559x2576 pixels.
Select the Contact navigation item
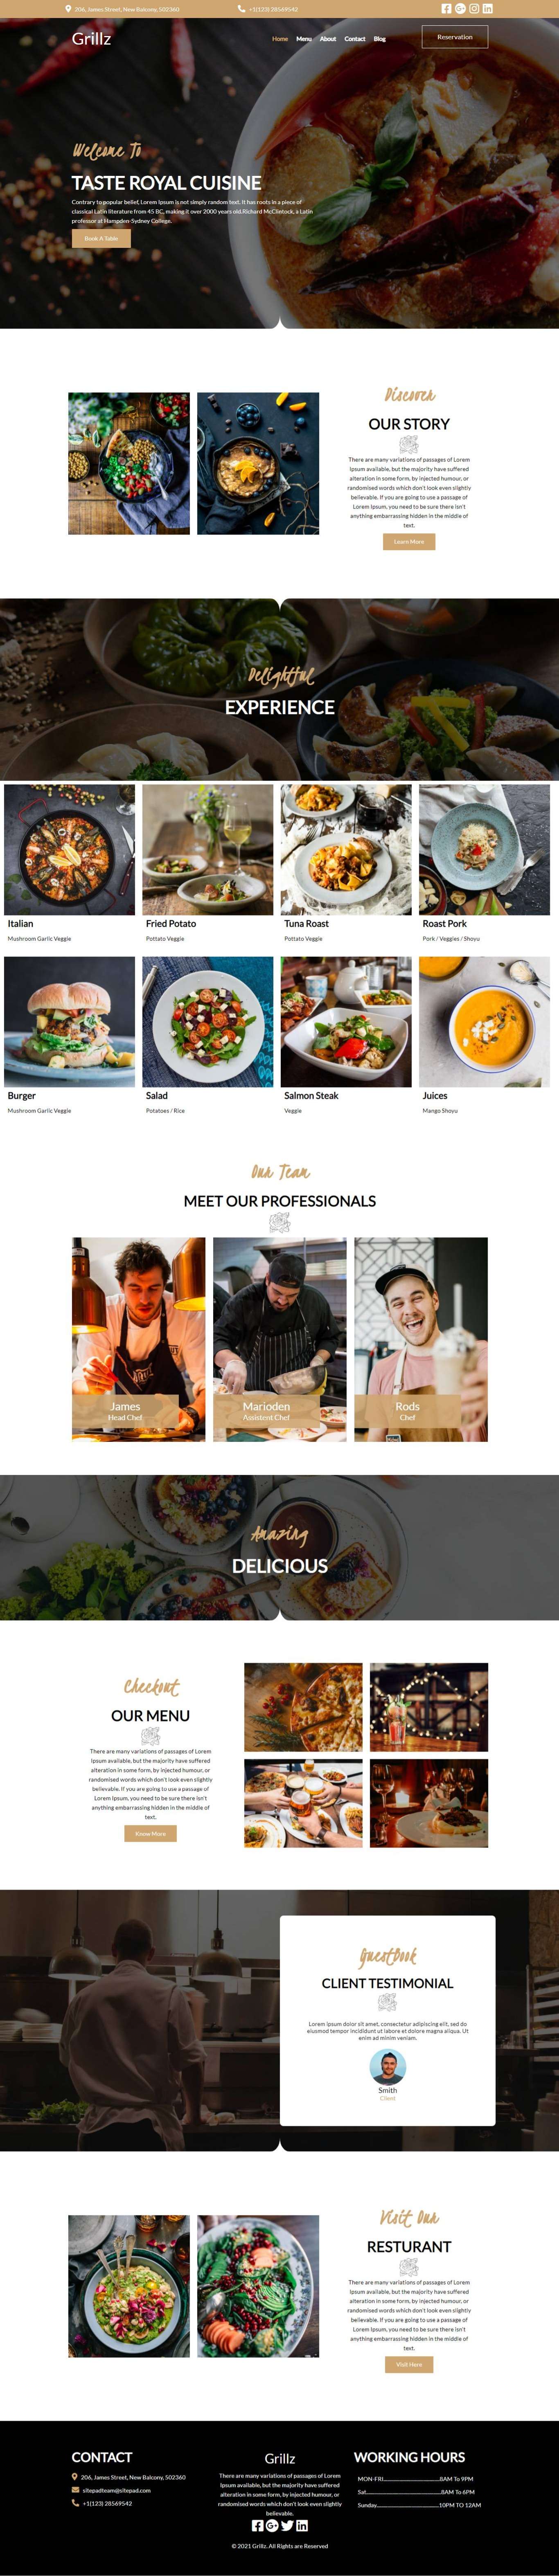pos(355,39)
